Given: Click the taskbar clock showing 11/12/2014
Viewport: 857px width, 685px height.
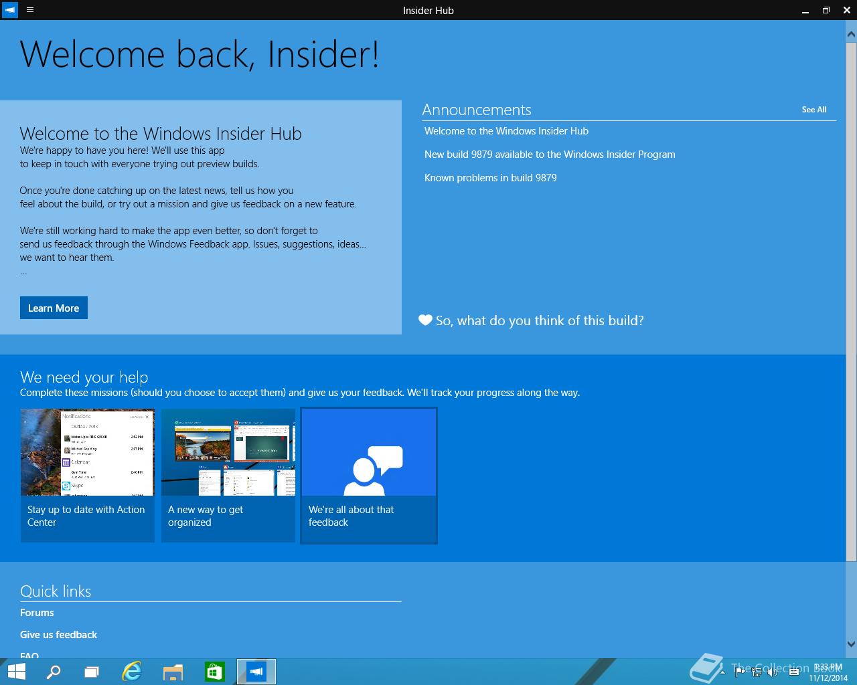Looking at the screenshot, I should (828, 672).
